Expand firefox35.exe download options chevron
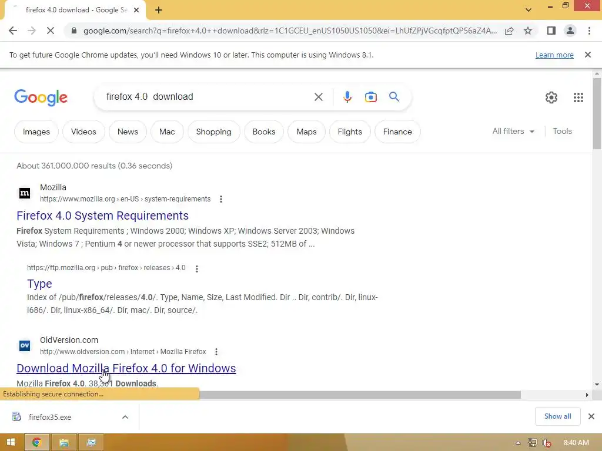The width and height of the screenshot is (602, 451). (125, 417)
